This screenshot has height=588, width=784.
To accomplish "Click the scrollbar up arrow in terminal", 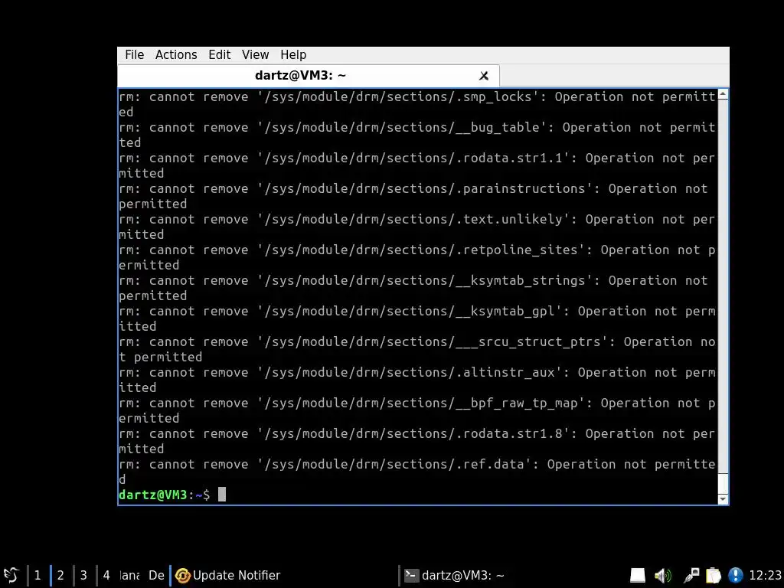I will [x=723, y=94].
